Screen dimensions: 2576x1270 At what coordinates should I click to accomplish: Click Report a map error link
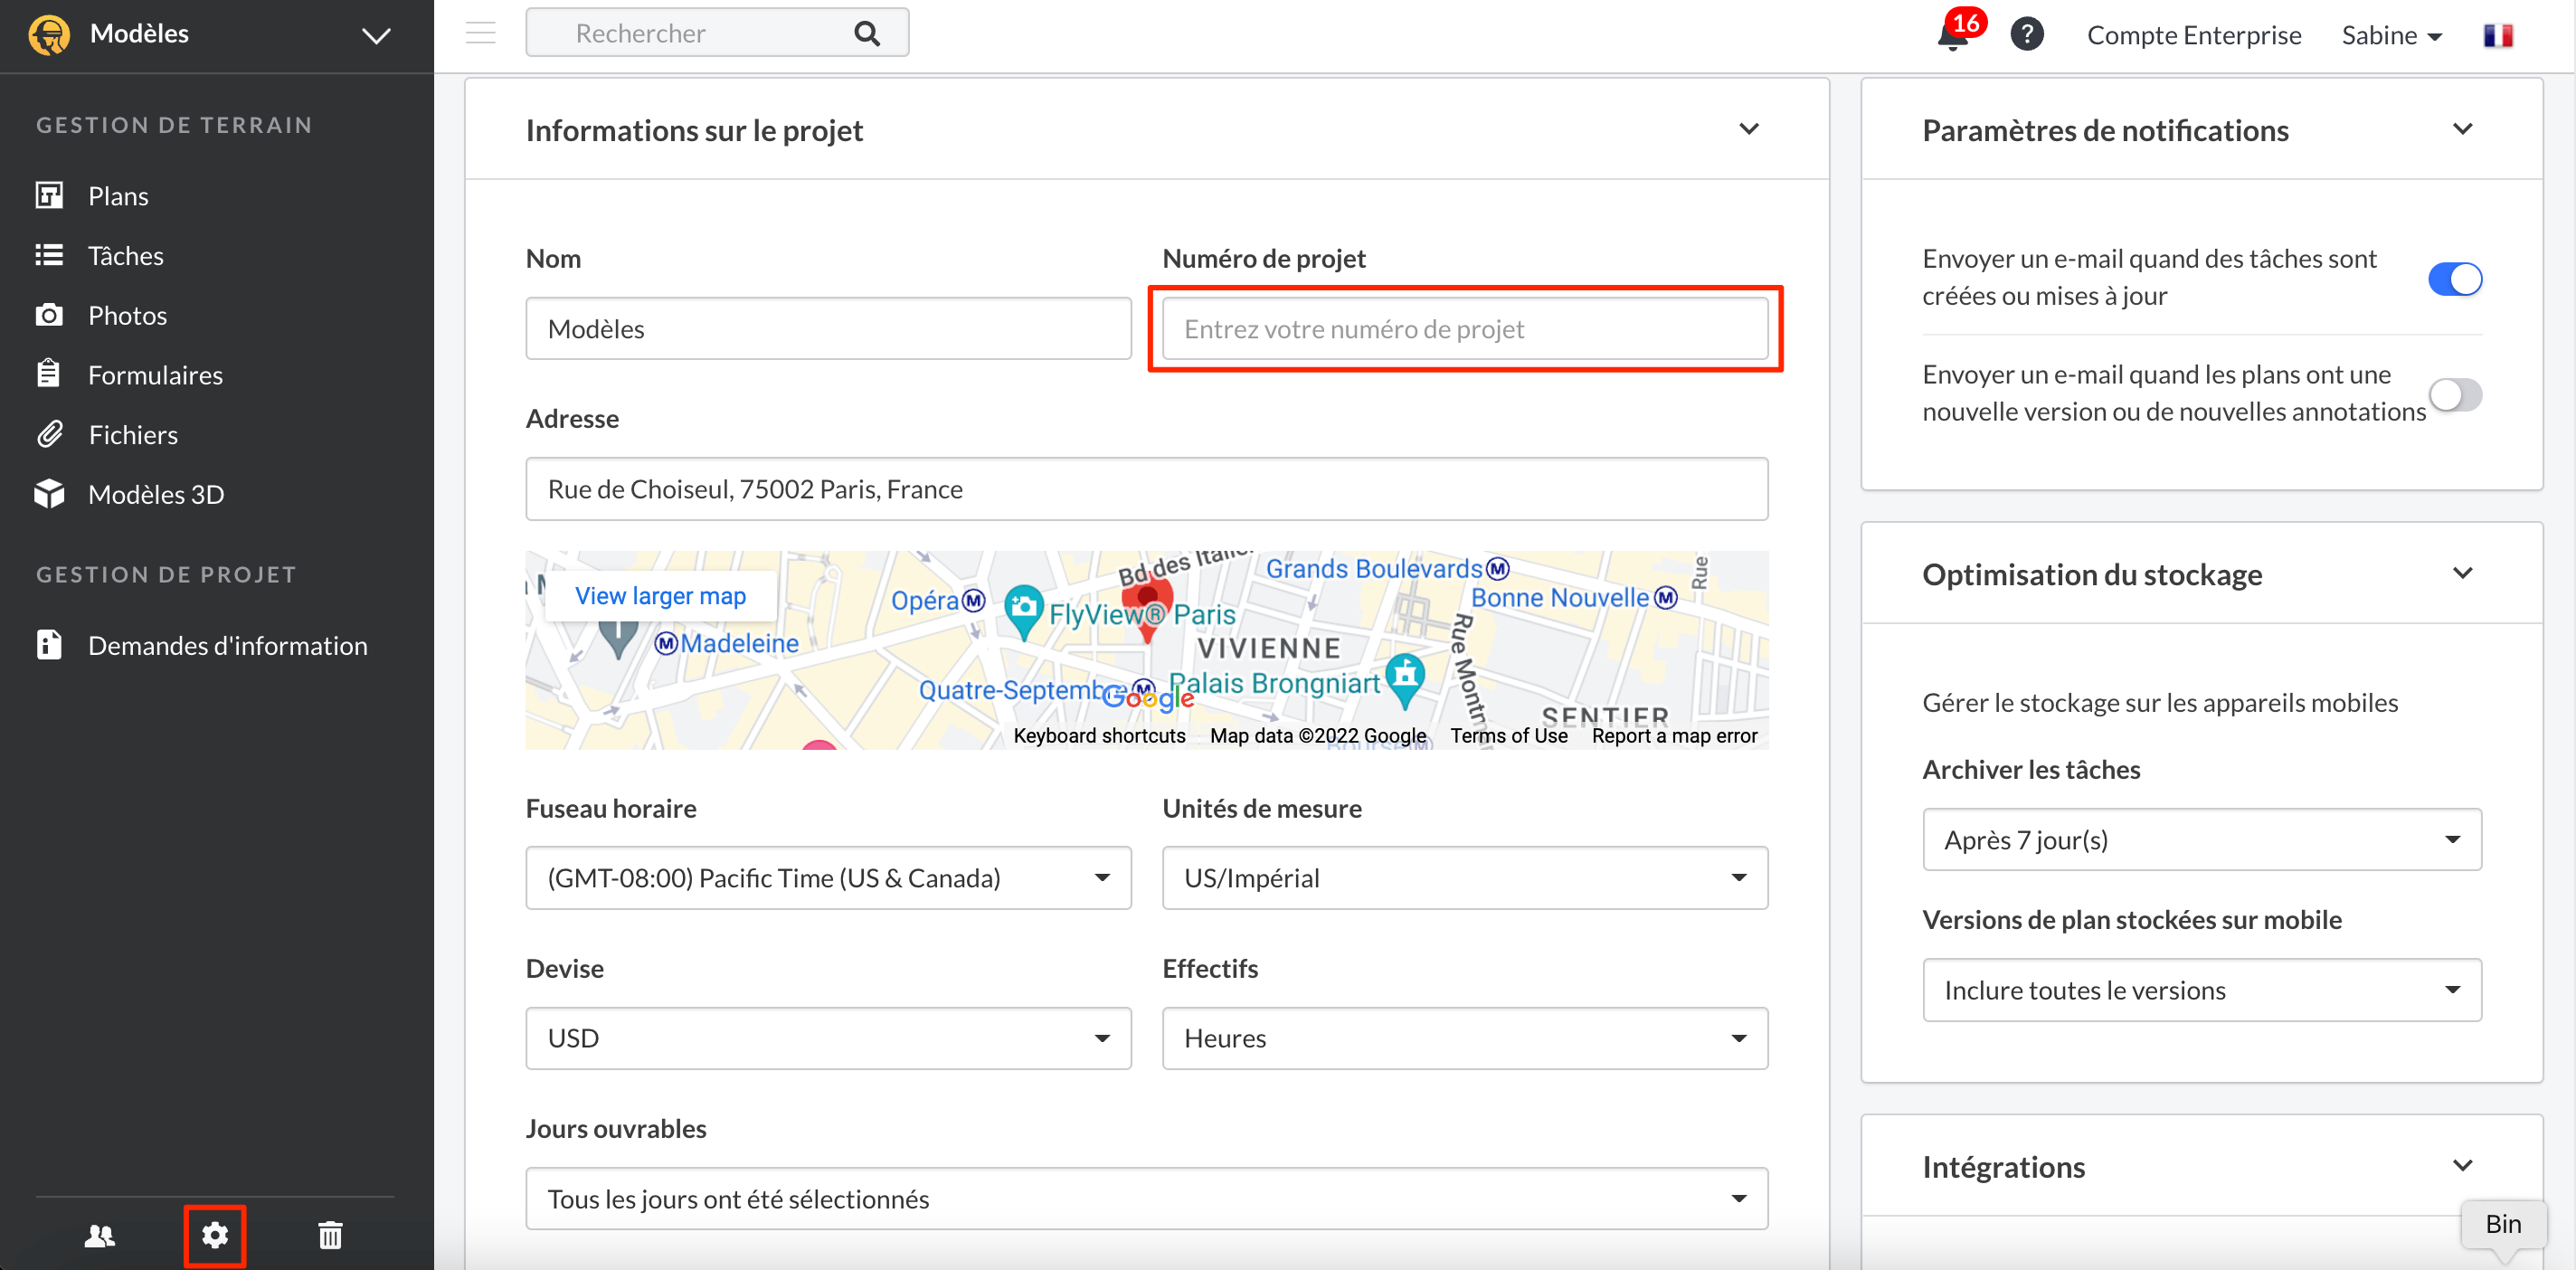1675,736
